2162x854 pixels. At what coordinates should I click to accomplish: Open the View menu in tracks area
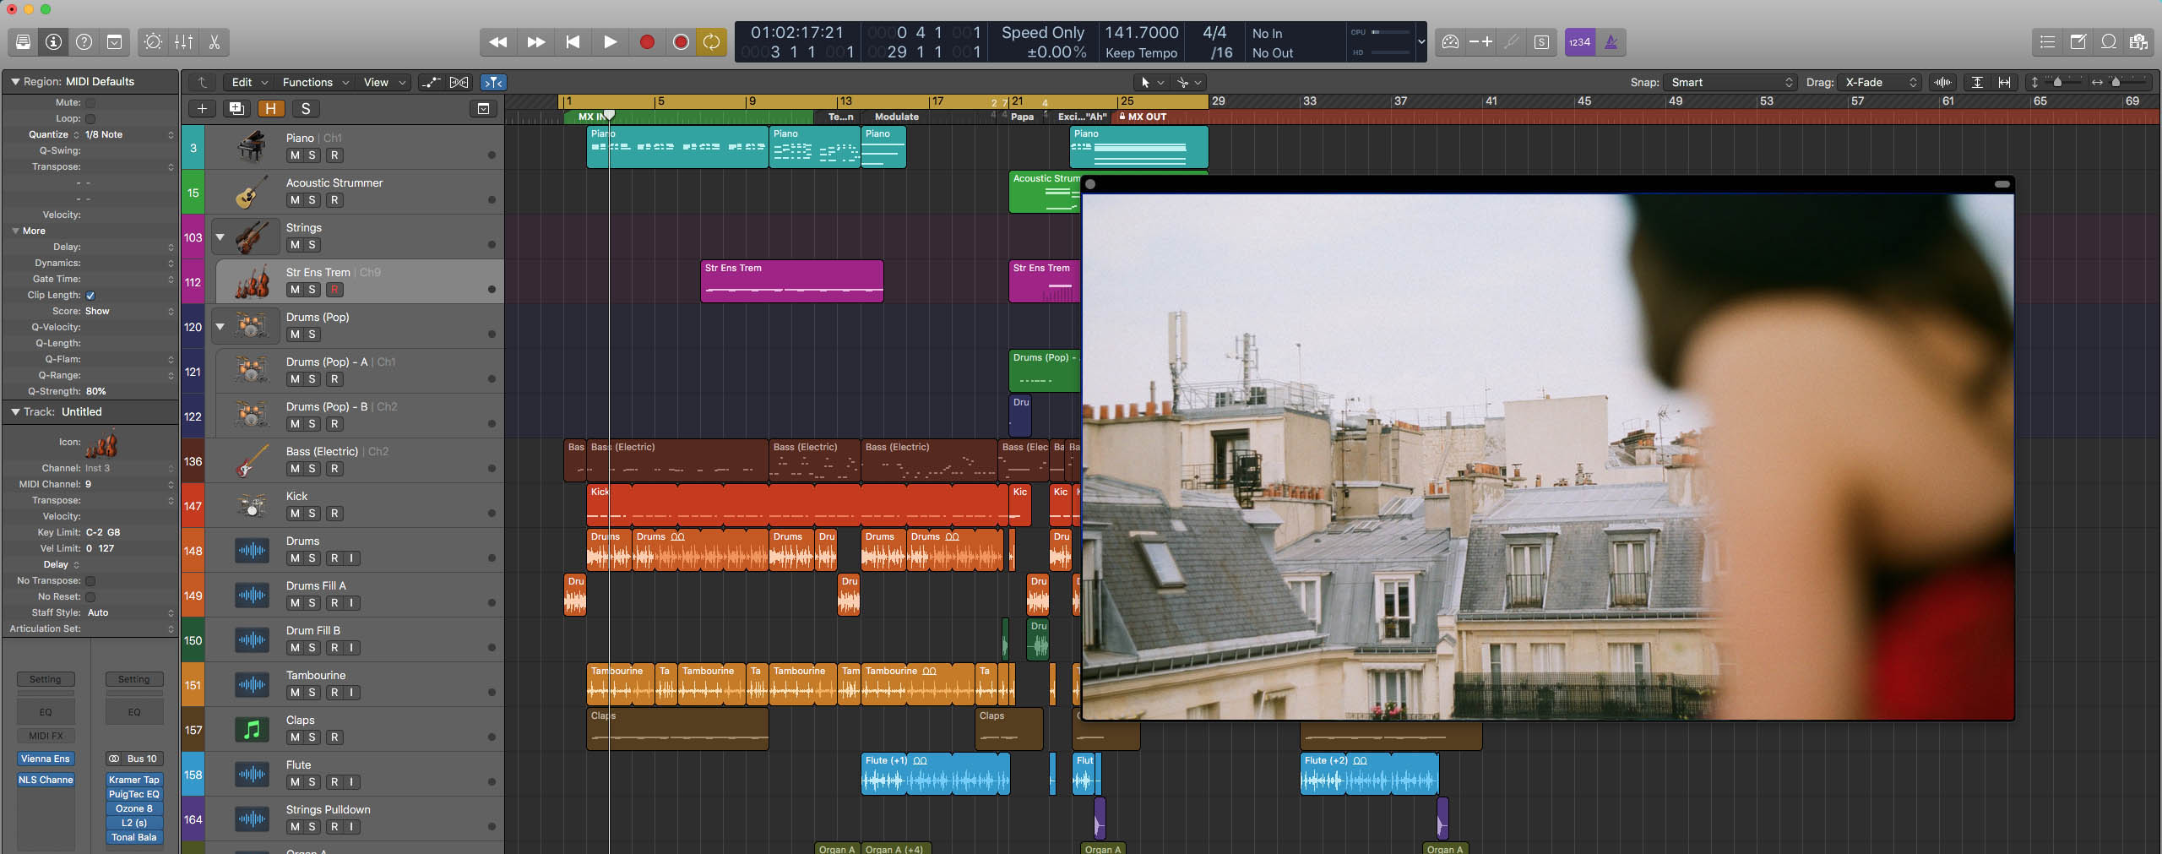pyautogui.click(x=384, y=82)
